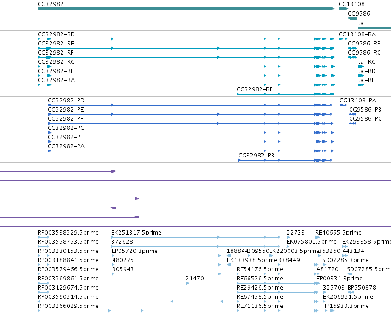The image size is (391, 313).
Task: Select EST RP003230153.5prime
Action: point(43,256)
